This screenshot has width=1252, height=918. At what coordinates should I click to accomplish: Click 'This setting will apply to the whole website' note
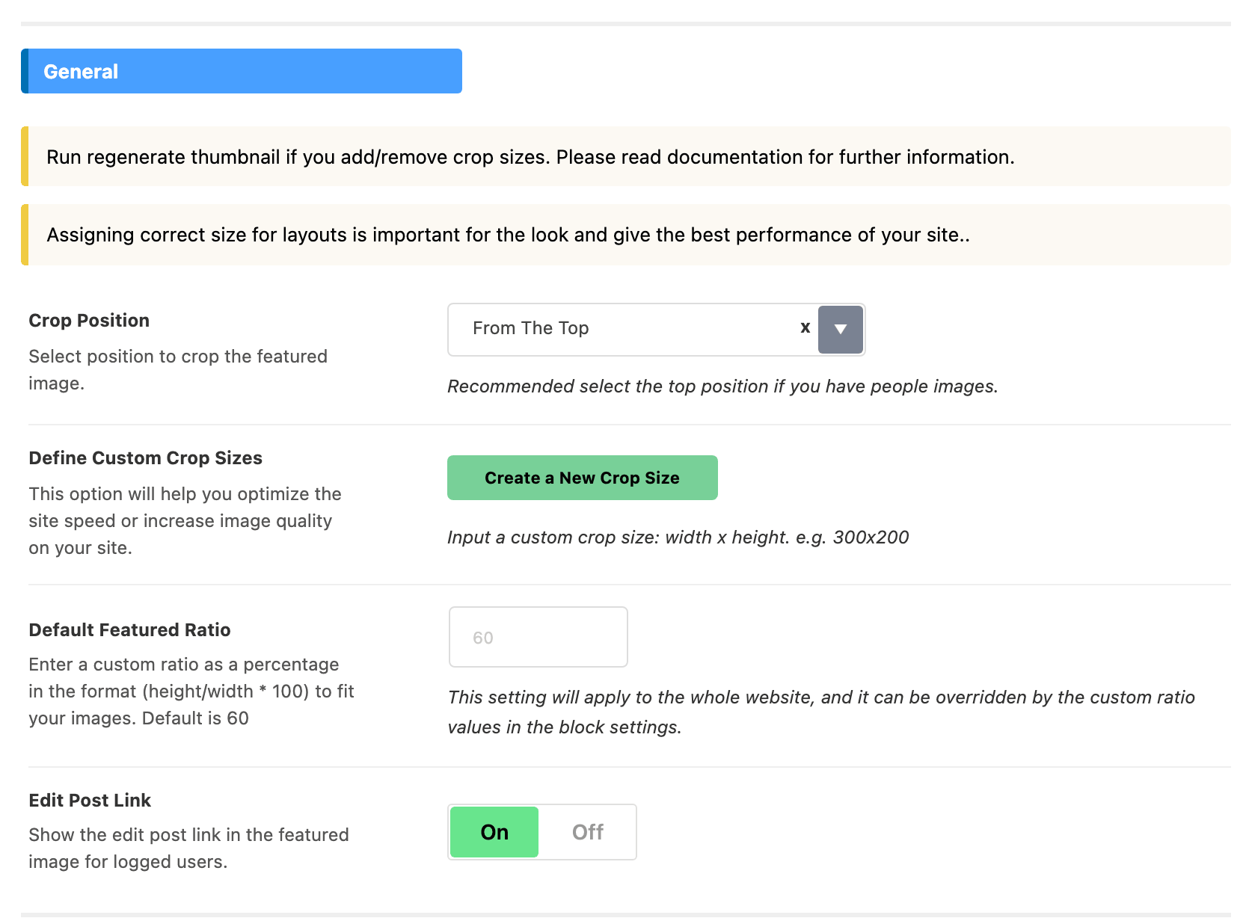pyautogui.click(x=821, y=712)
